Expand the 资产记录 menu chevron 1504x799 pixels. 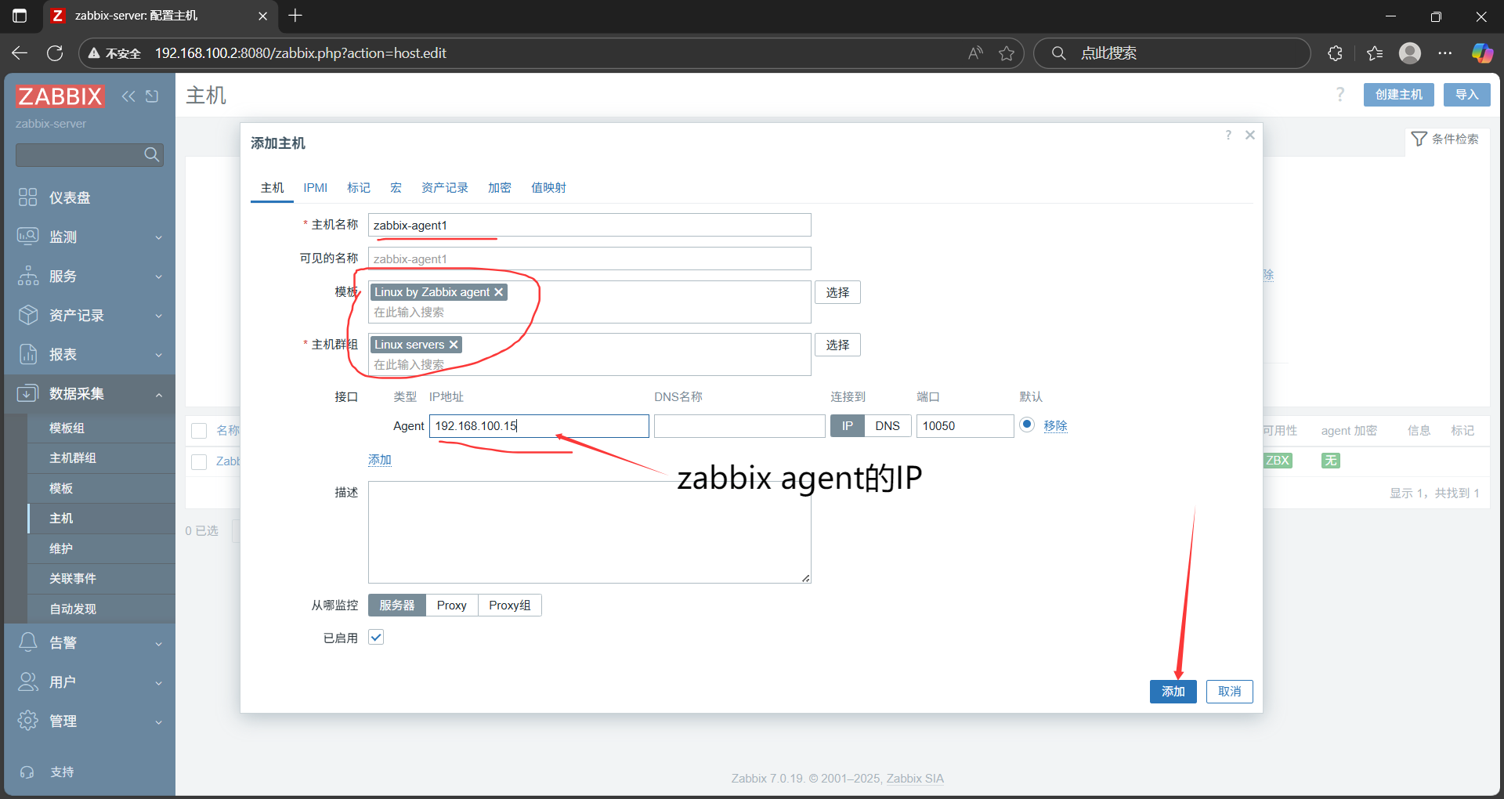[159, 316]
